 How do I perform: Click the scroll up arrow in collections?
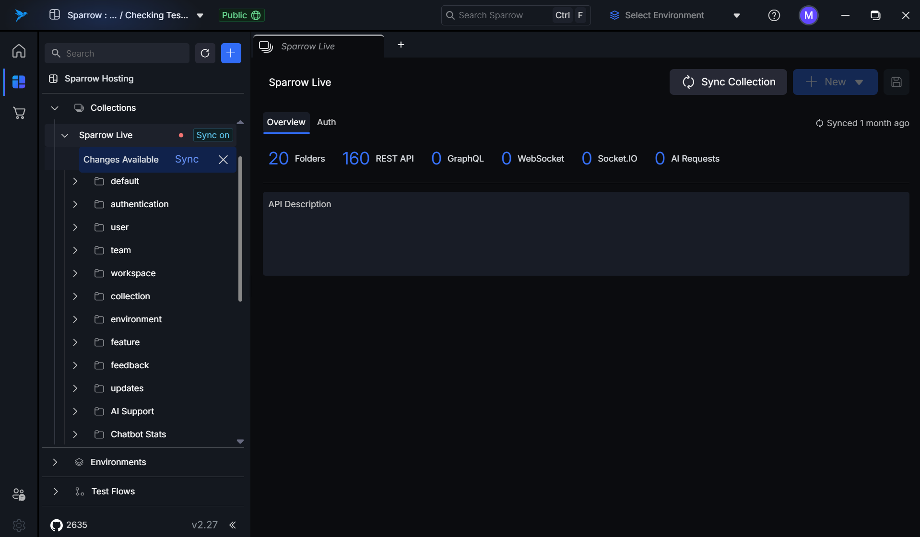pos(240,122)
